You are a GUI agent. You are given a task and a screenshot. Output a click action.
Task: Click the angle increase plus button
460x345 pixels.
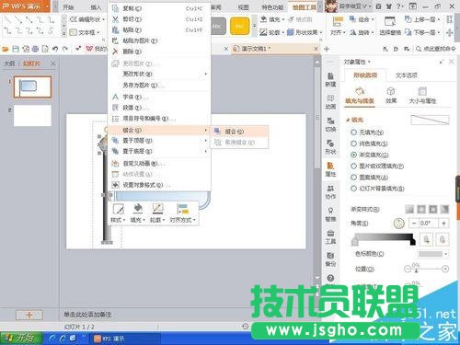tap(443, 223)
